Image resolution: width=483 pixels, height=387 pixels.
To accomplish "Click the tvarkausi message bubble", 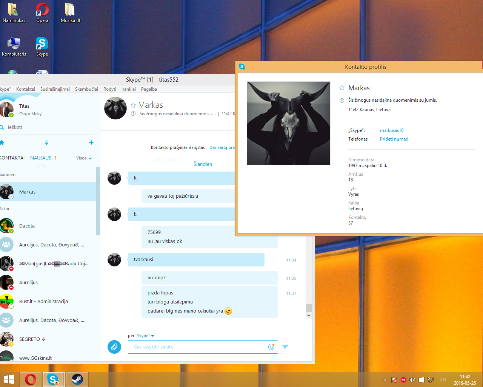I will point(196,260).
